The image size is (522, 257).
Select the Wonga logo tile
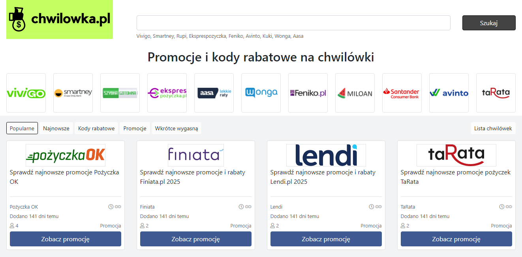point(261,93)
